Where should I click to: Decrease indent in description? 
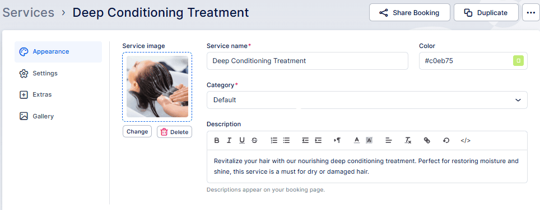point(305,140)
